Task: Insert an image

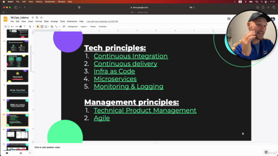Action: click(46, 26)
